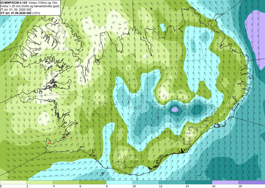The width and height of the screenshot is (265, 188).
Task: Click the 12–14 m/s teal legend swatch
Action: pos(172,182)
